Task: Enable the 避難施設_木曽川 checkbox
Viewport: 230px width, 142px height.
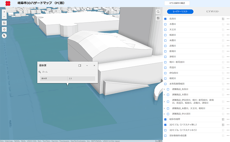Action: (168, 95)
